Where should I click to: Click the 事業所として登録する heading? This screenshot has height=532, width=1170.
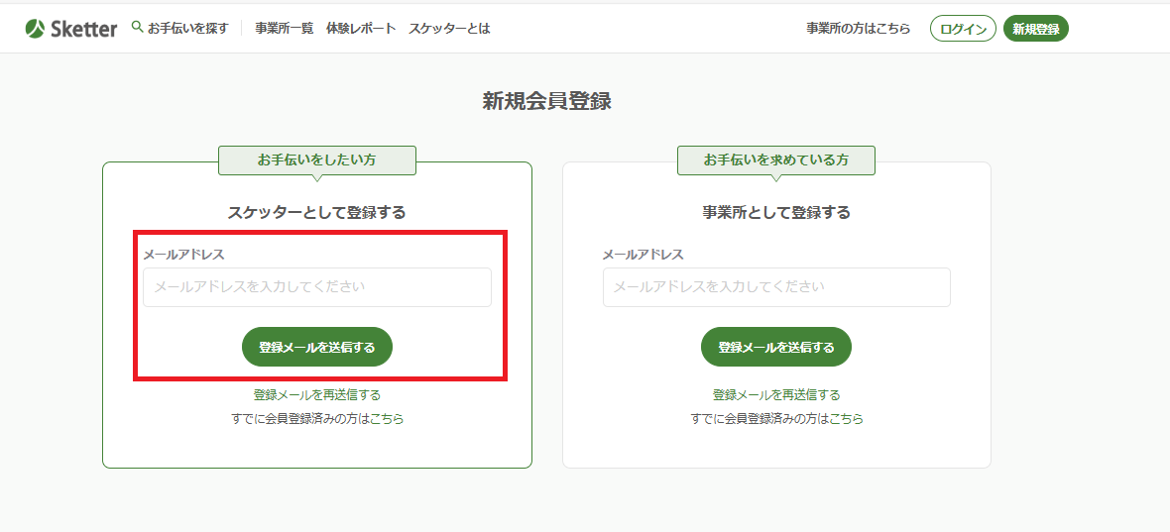click(x=776, y=212)
